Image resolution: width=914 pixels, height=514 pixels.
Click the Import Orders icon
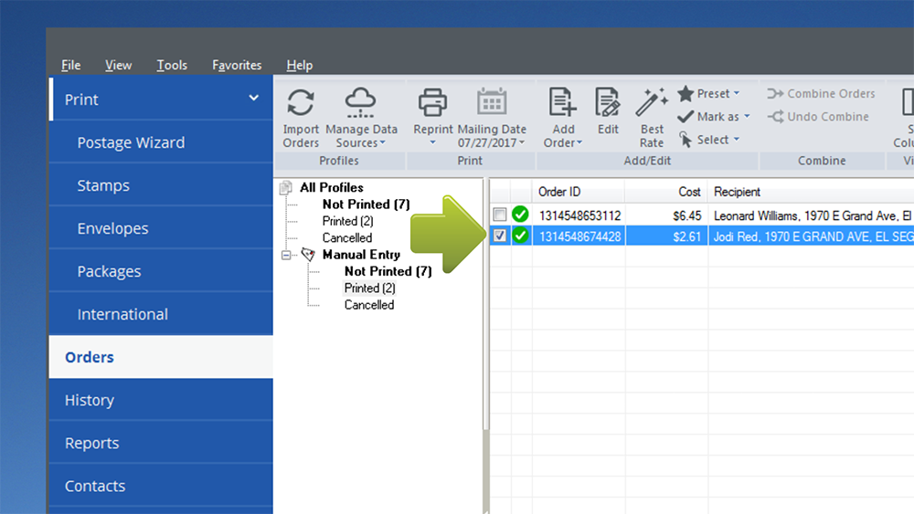click(301, 103)
